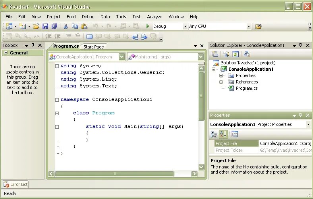
Task: Comment out the selected lines icon
Action: (x=69, y=36)
